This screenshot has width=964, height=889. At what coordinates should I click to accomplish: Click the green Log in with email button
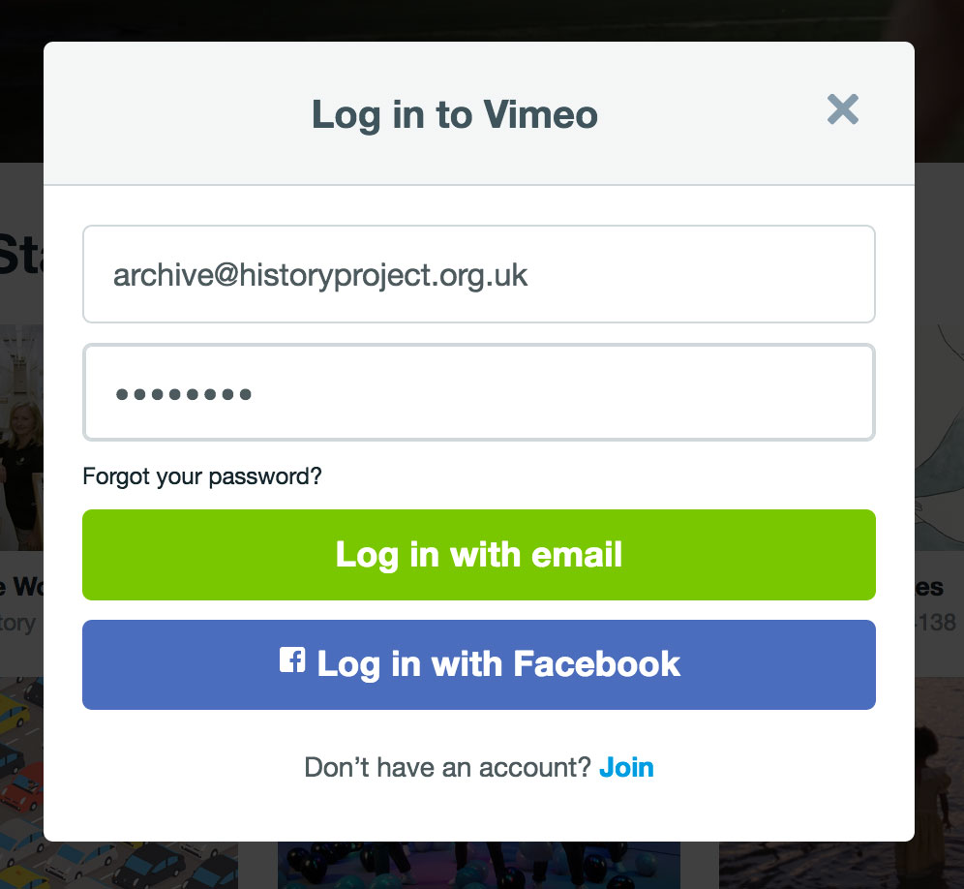[479, 555]
